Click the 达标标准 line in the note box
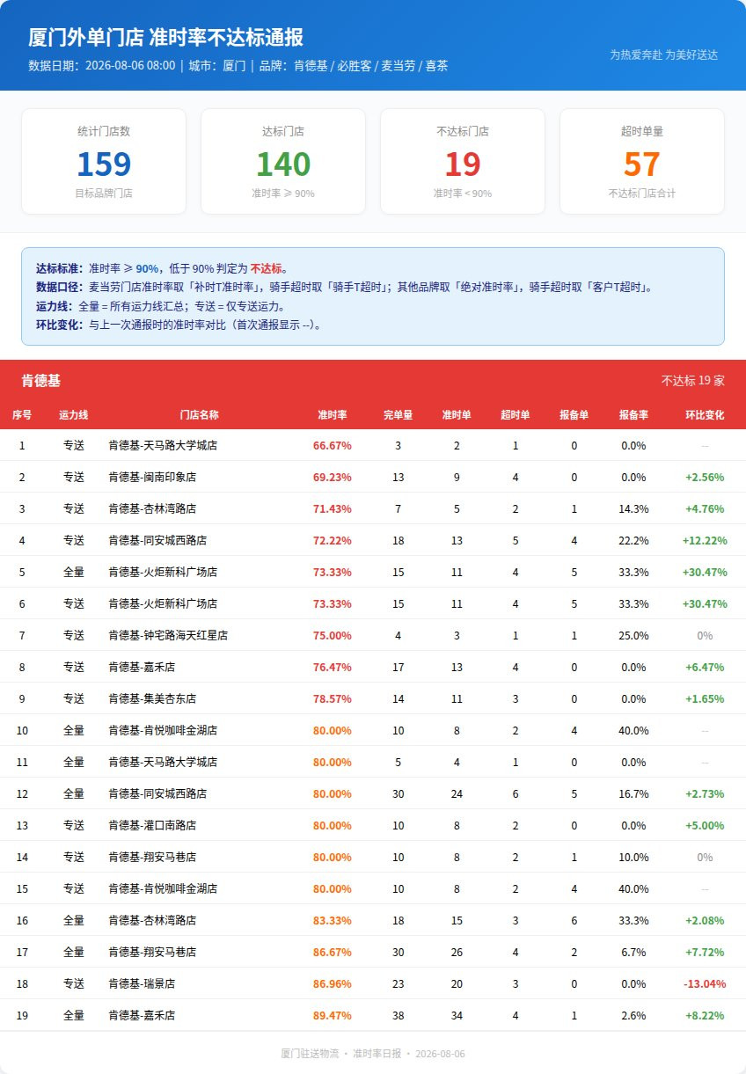The image size is (746, 1074). click(x=163, y=268)
